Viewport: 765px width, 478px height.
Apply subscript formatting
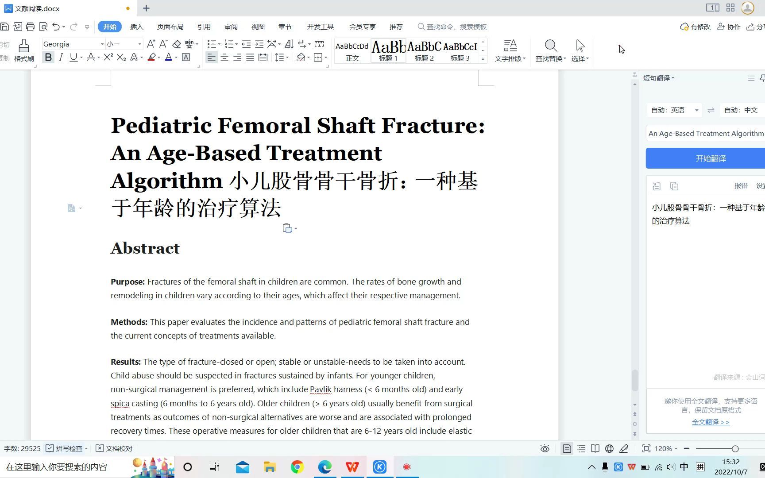click(x=121, y=57)
